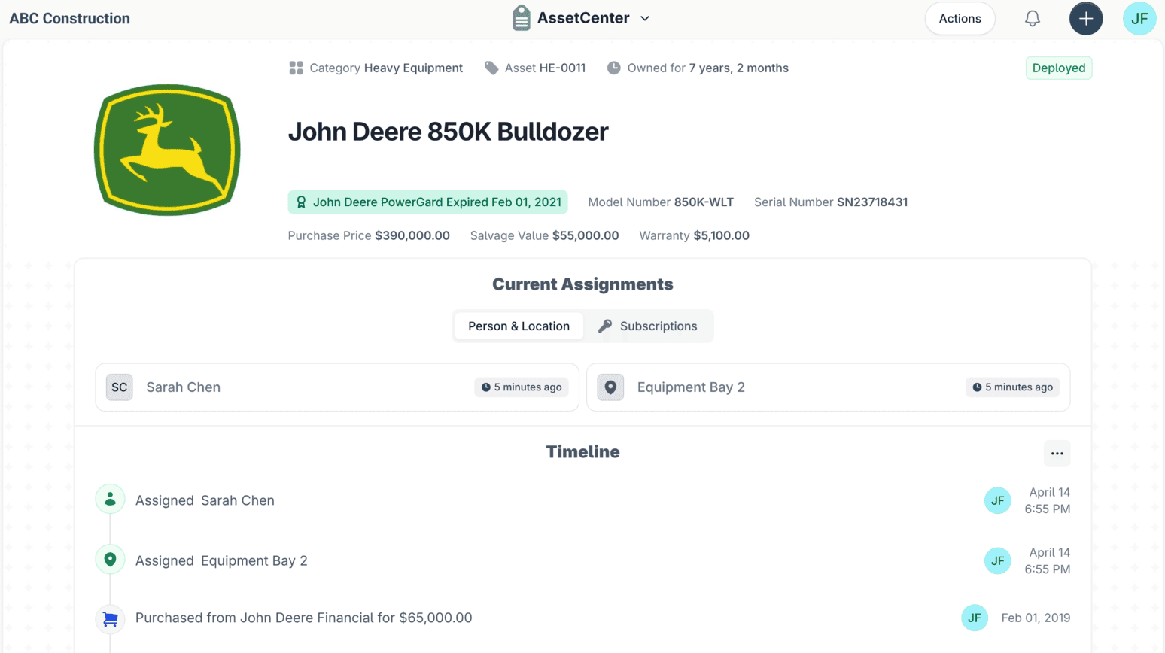Open the JF user avatar menu
The height and width of the screenshot is (653, 1165).
click(x=1139, y=18)
